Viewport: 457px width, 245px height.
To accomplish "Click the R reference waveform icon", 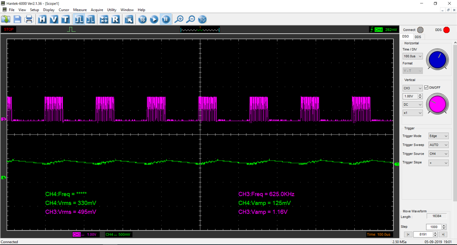I will point(116,19).
